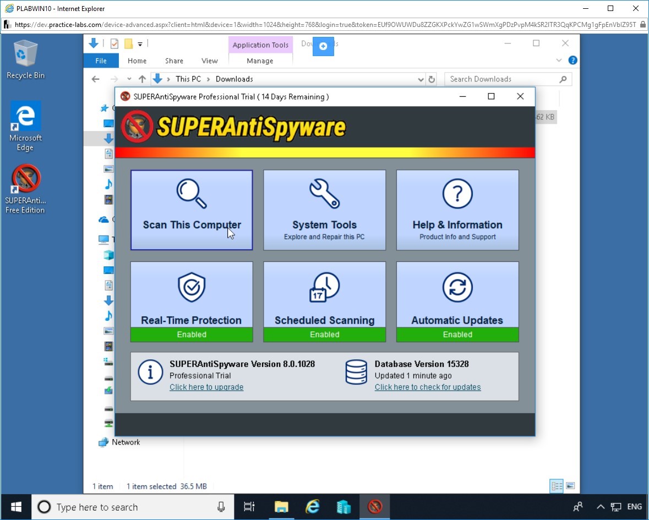This screenshot has height=520, width=649.
Task: Go back in File Explorer
Action: [x=96, y=79]
